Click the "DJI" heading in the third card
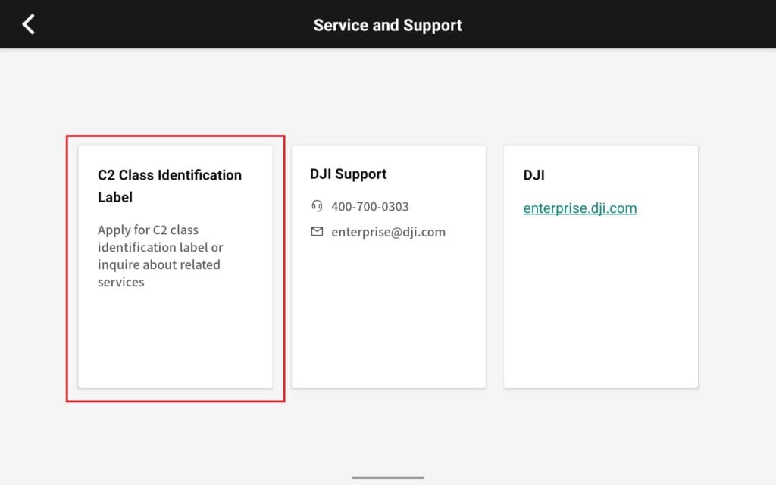 (533, 175)
